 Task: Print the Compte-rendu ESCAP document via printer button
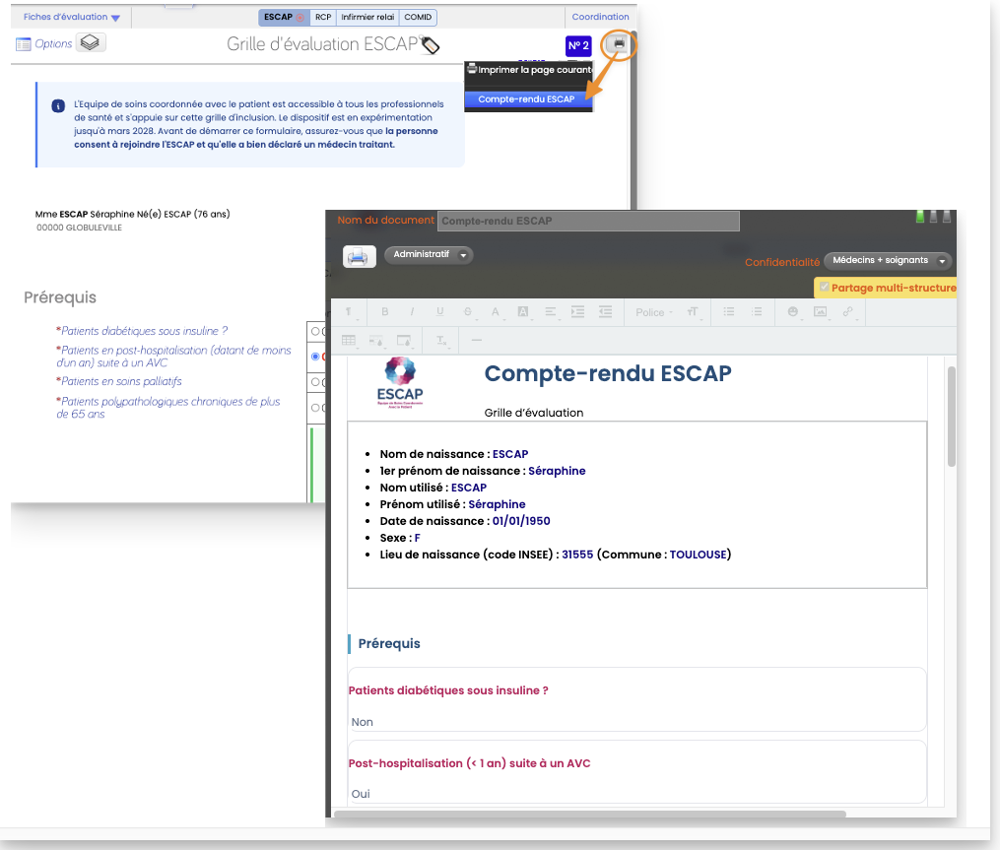coord(359,256)
